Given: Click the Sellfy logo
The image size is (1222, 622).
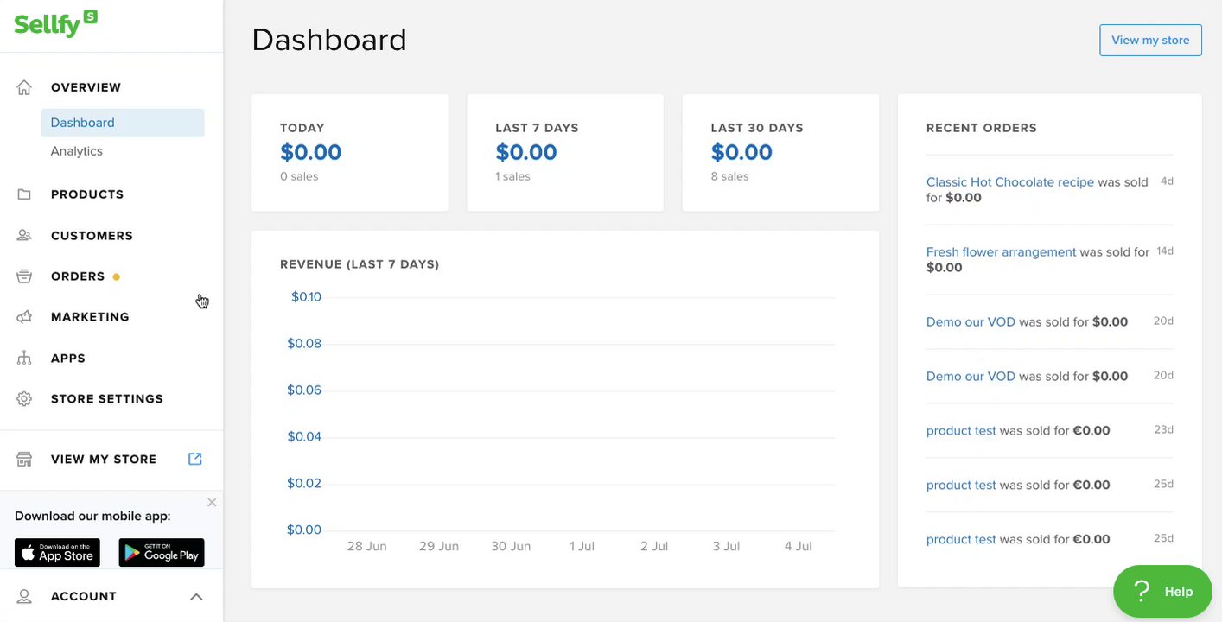Looking at the screenshot, I should point(55,24).
